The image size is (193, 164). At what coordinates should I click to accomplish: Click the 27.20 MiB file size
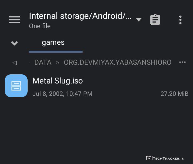coord(174,94)
